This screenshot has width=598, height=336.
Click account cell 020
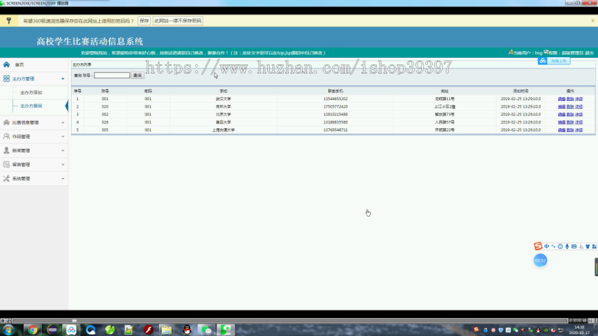click(x=105, y=107)
